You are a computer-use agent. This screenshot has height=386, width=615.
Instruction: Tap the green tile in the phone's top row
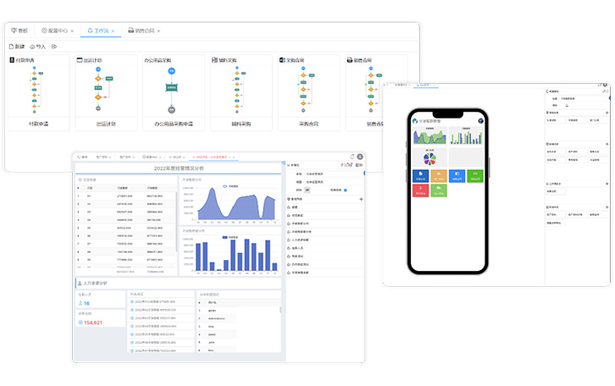pos(474,176)
